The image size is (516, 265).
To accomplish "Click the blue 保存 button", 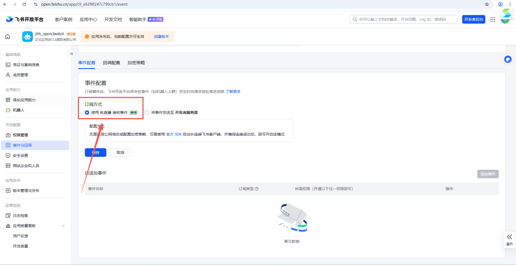I will [x=96, y=153].
